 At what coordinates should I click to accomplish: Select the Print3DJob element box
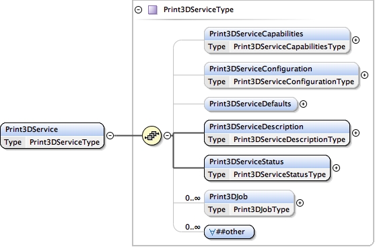pos(250,203)
